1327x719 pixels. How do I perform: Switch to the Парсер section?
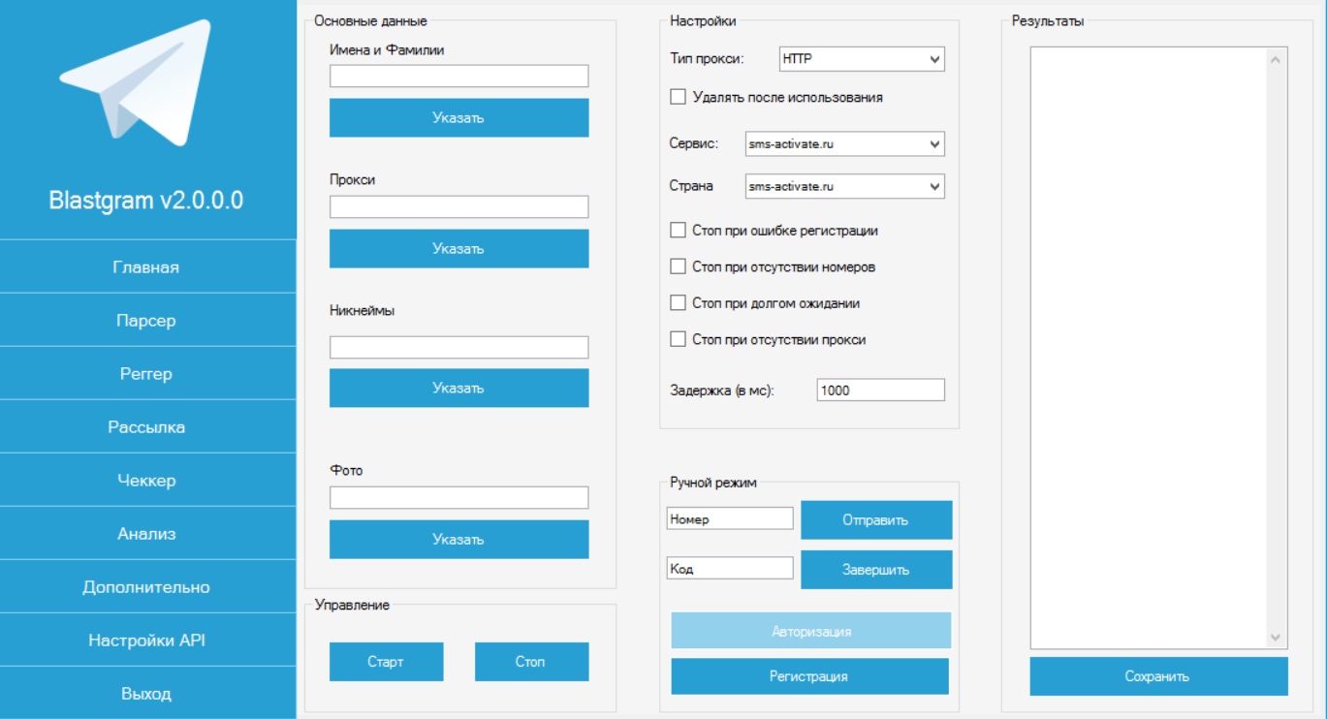tap(146, 321)
